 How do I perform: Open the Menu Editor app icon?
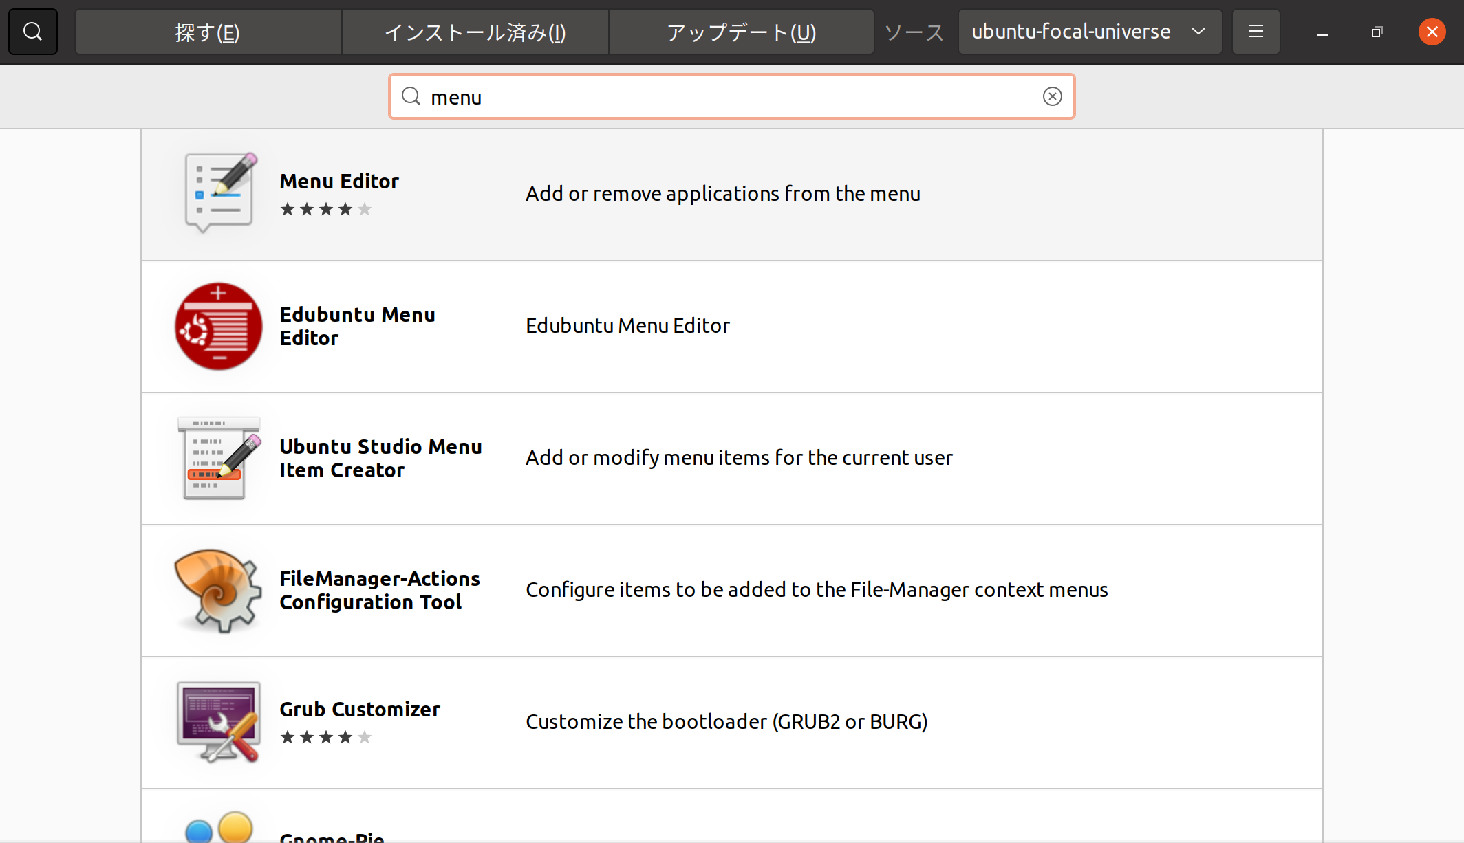point(219,194)
